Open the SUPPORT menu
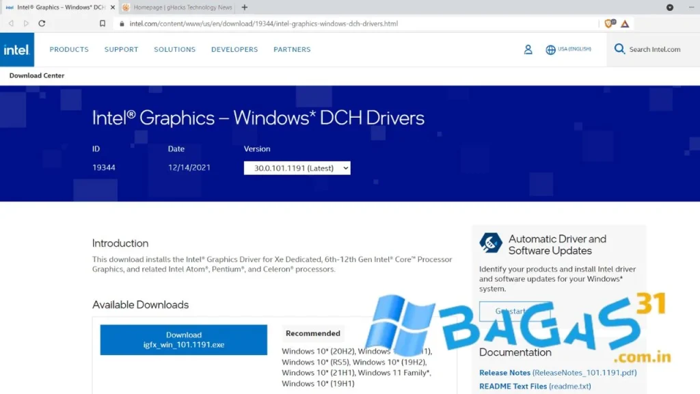This screenshot has width=700, height=394. 122,49
